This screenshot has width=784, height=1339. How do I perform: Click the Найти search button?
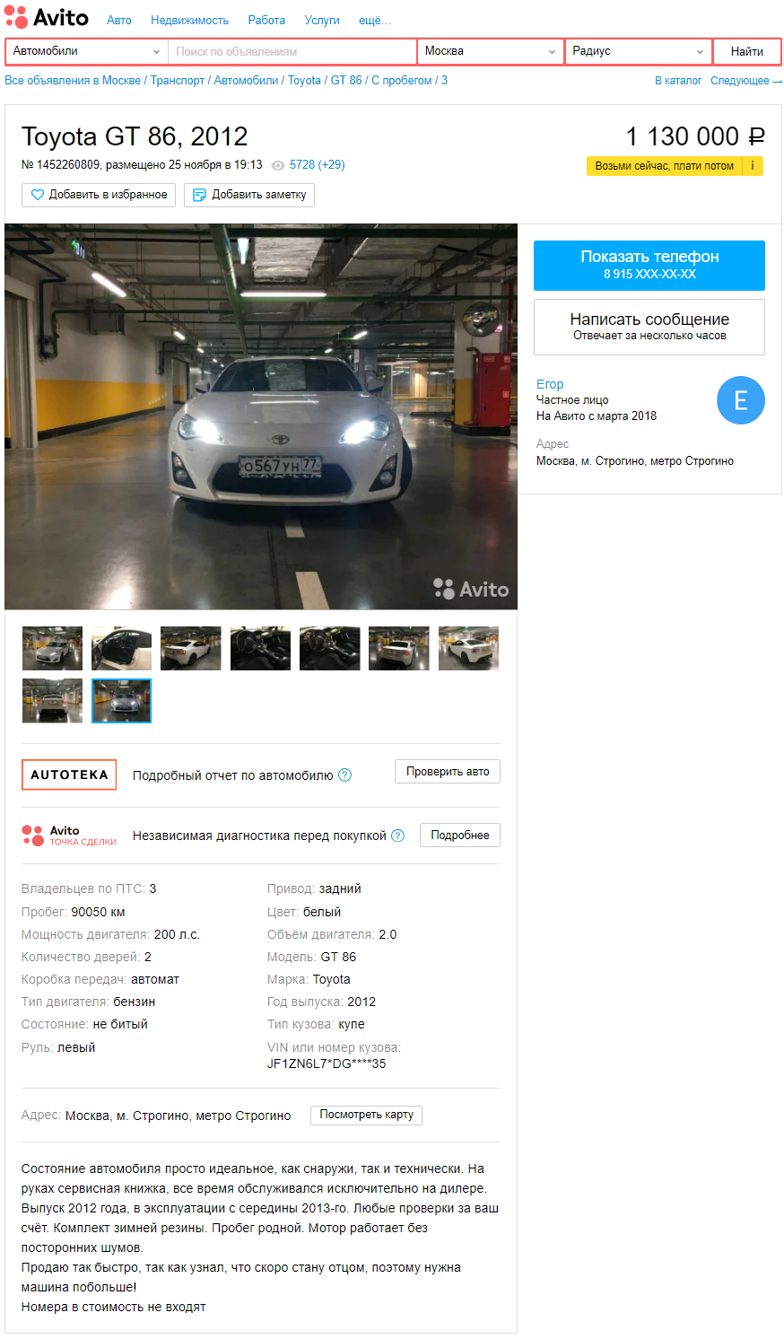tap(747, 51)
